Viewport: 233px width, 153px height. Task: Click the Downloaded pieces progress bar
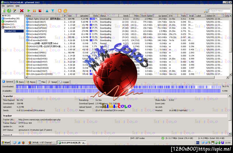coord(118,87)
